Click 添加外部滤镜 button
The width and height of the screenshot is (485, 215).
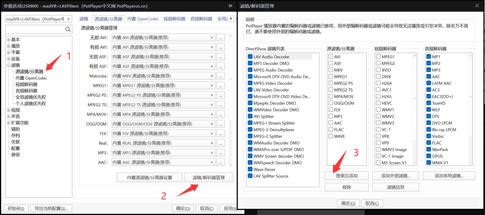click(x=396, y=176)
